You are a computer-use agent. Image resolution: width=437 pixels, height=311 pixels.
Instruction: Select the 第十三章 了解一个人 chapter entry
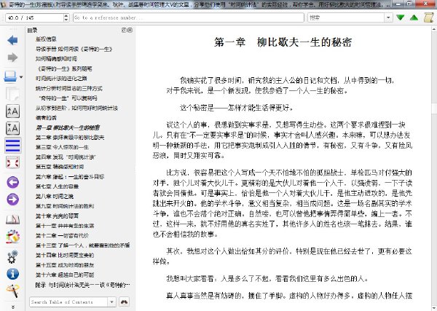tap(82, 245)
